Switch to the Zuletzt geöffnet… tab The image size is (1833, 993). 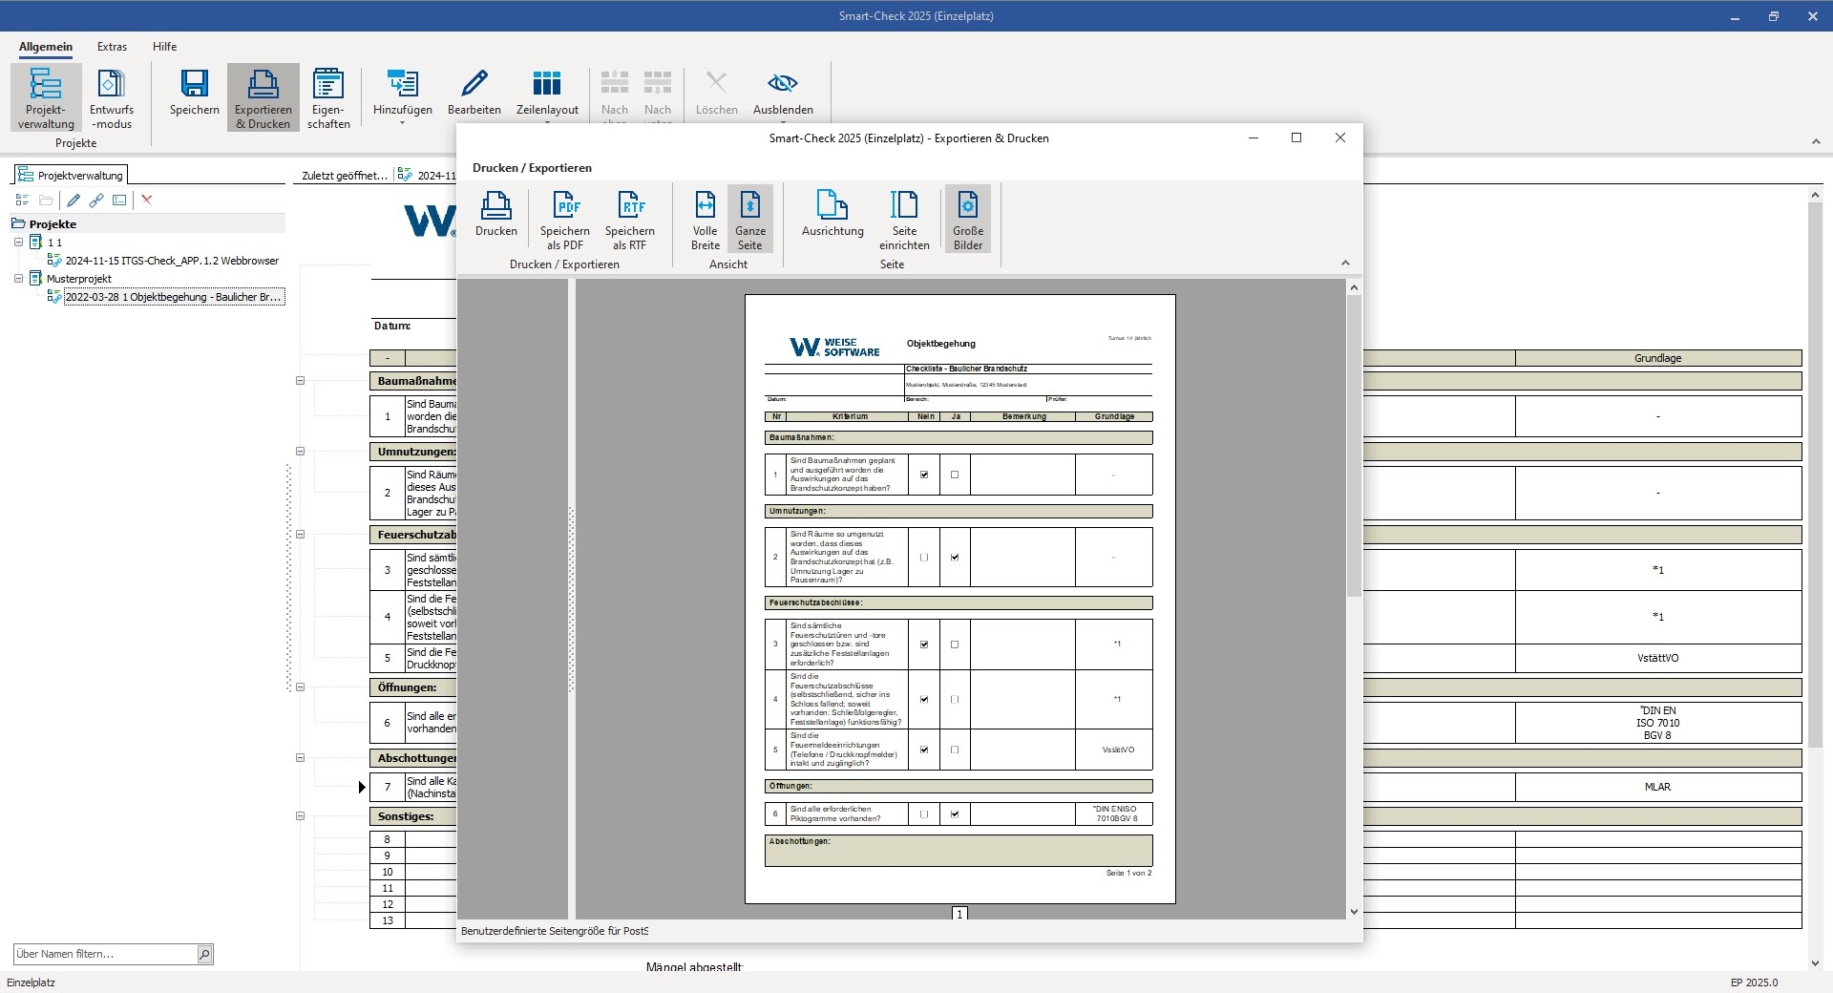tap(344, 175)
